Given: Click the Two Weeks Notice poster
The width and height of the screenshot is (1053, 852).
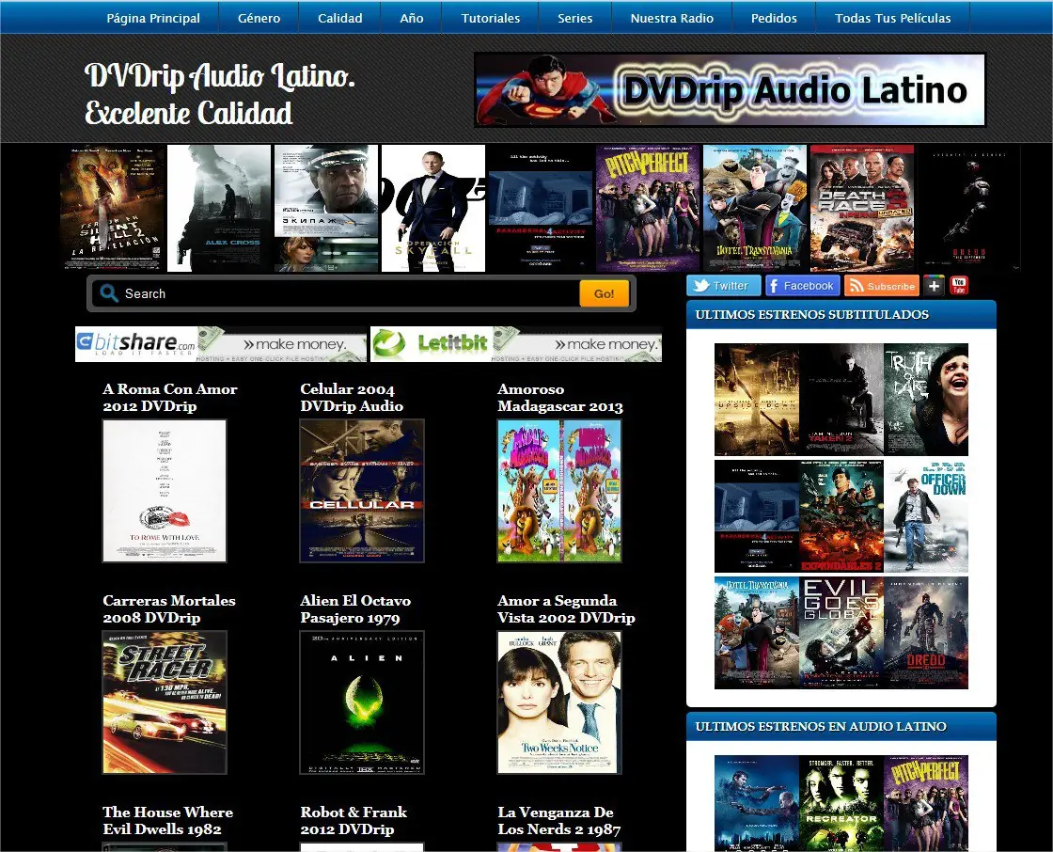Looking at the screenshot, I should 559,702.
